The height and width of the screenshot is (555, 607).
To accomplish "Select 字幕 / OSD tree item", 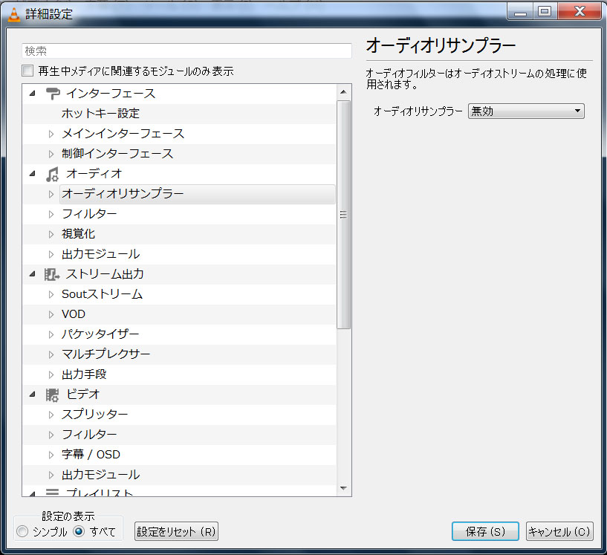I will (91, 455).
